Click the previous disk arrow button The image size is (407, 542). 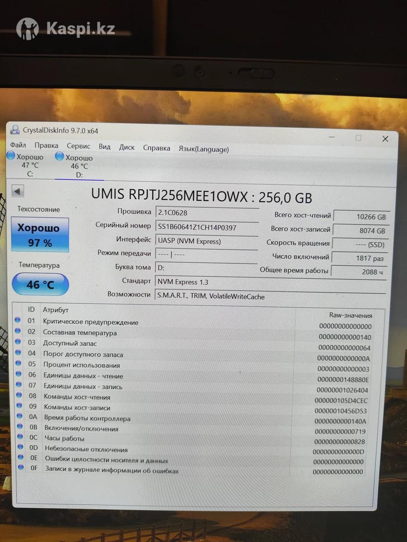coord(18,191)
